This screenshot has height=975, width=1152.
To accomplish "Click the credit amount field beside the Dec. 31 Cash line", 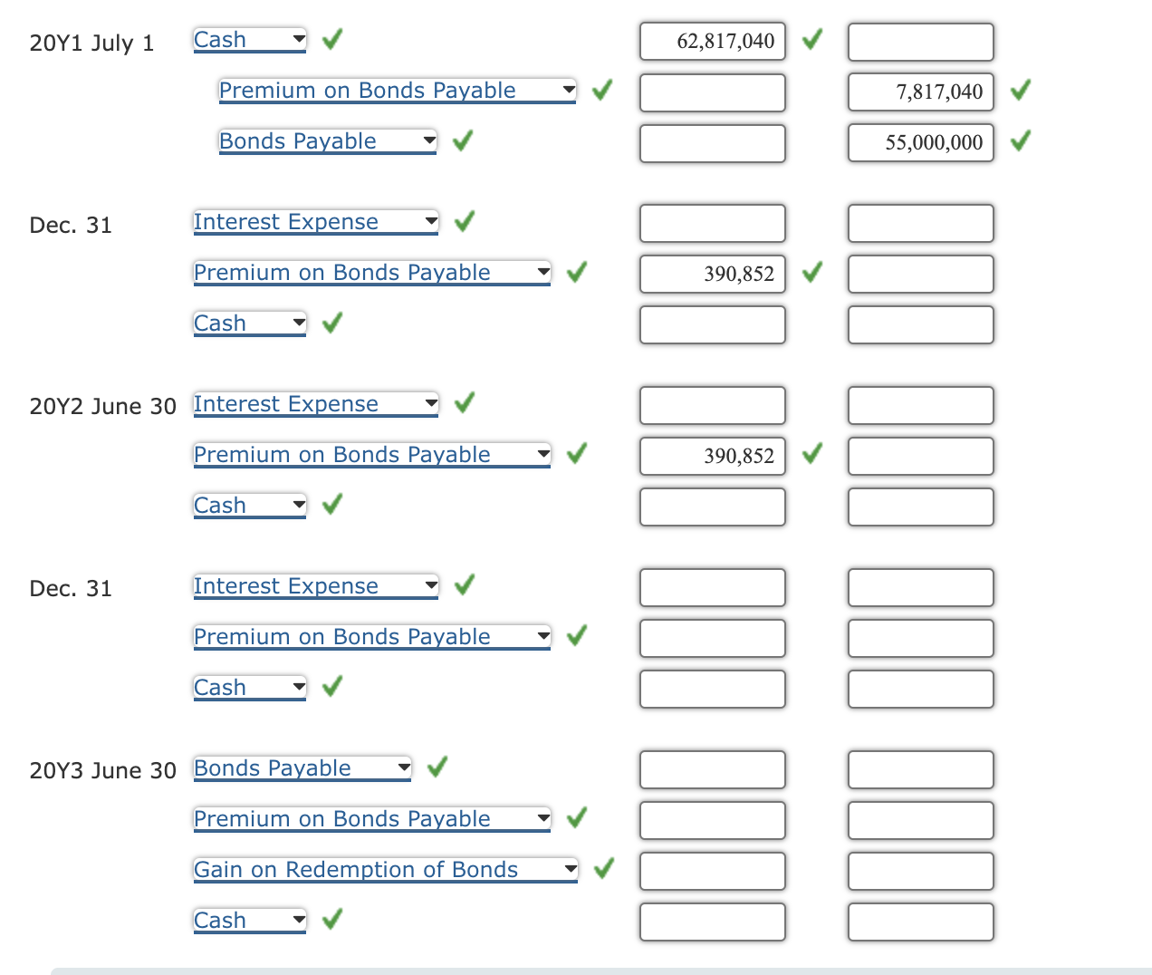I will pyautogui.click(x=920, y=324).
